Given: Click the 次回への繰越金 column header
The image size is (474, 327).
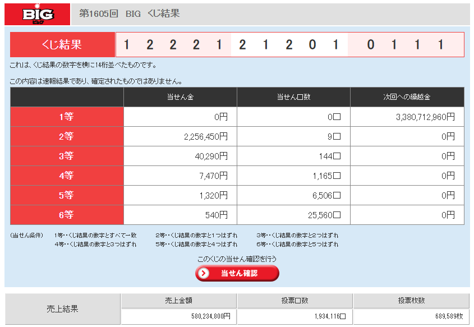Looking at the screenshot, I should (407, 97).
